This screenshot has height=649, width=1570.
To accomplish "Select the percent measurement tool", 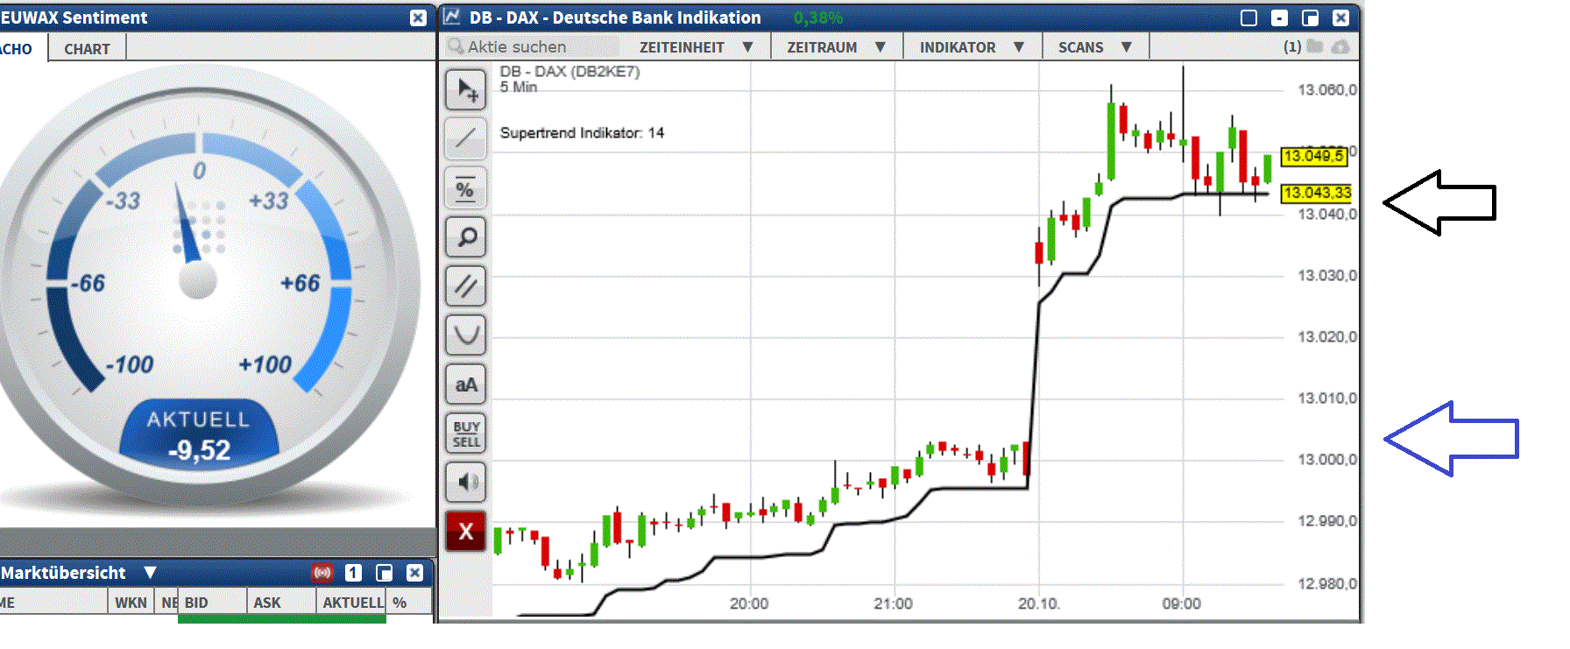I will (x=466, y=187).
